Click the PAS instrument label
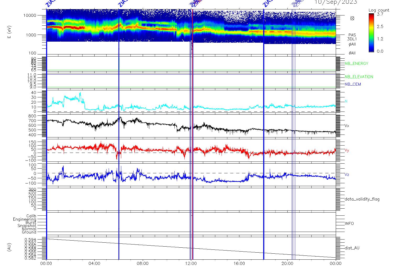This screenshot has width=396, height=267. click(352, 35)
